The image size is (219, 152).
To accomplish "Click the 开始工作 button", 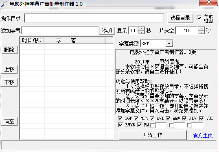I will click(153, 135).
